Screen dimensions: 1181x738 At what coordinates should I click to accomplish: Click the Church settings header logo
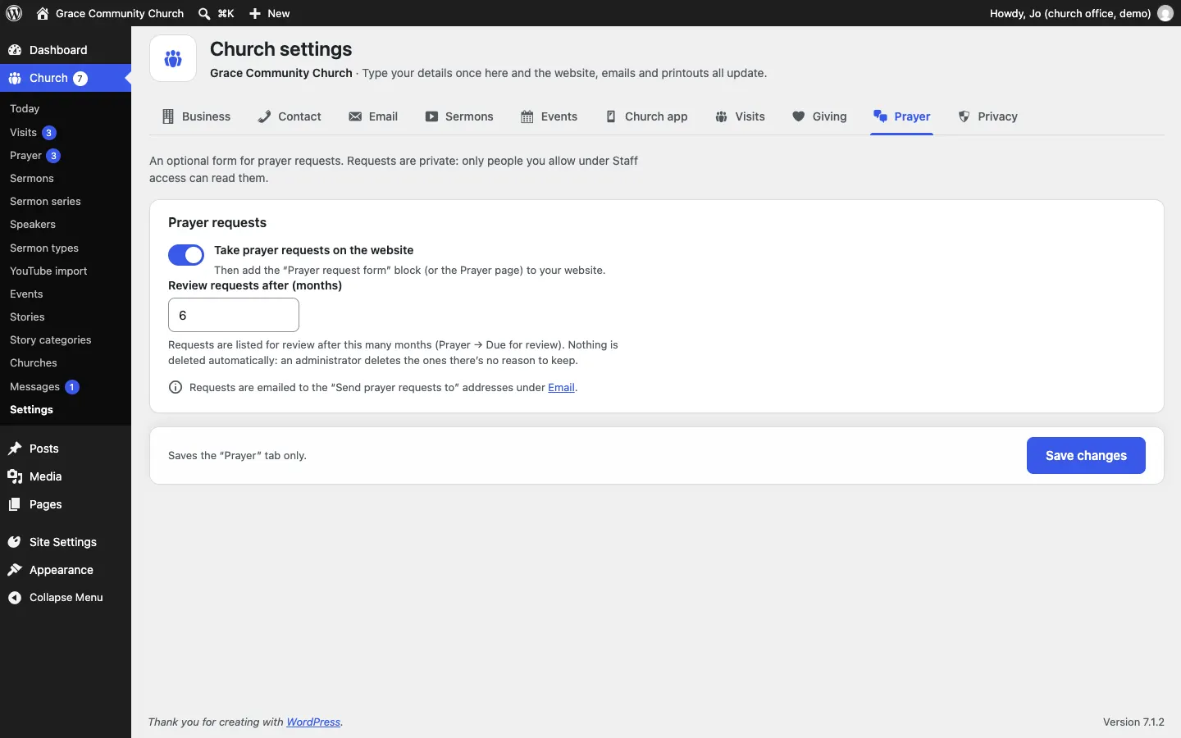tap(173, 58)
